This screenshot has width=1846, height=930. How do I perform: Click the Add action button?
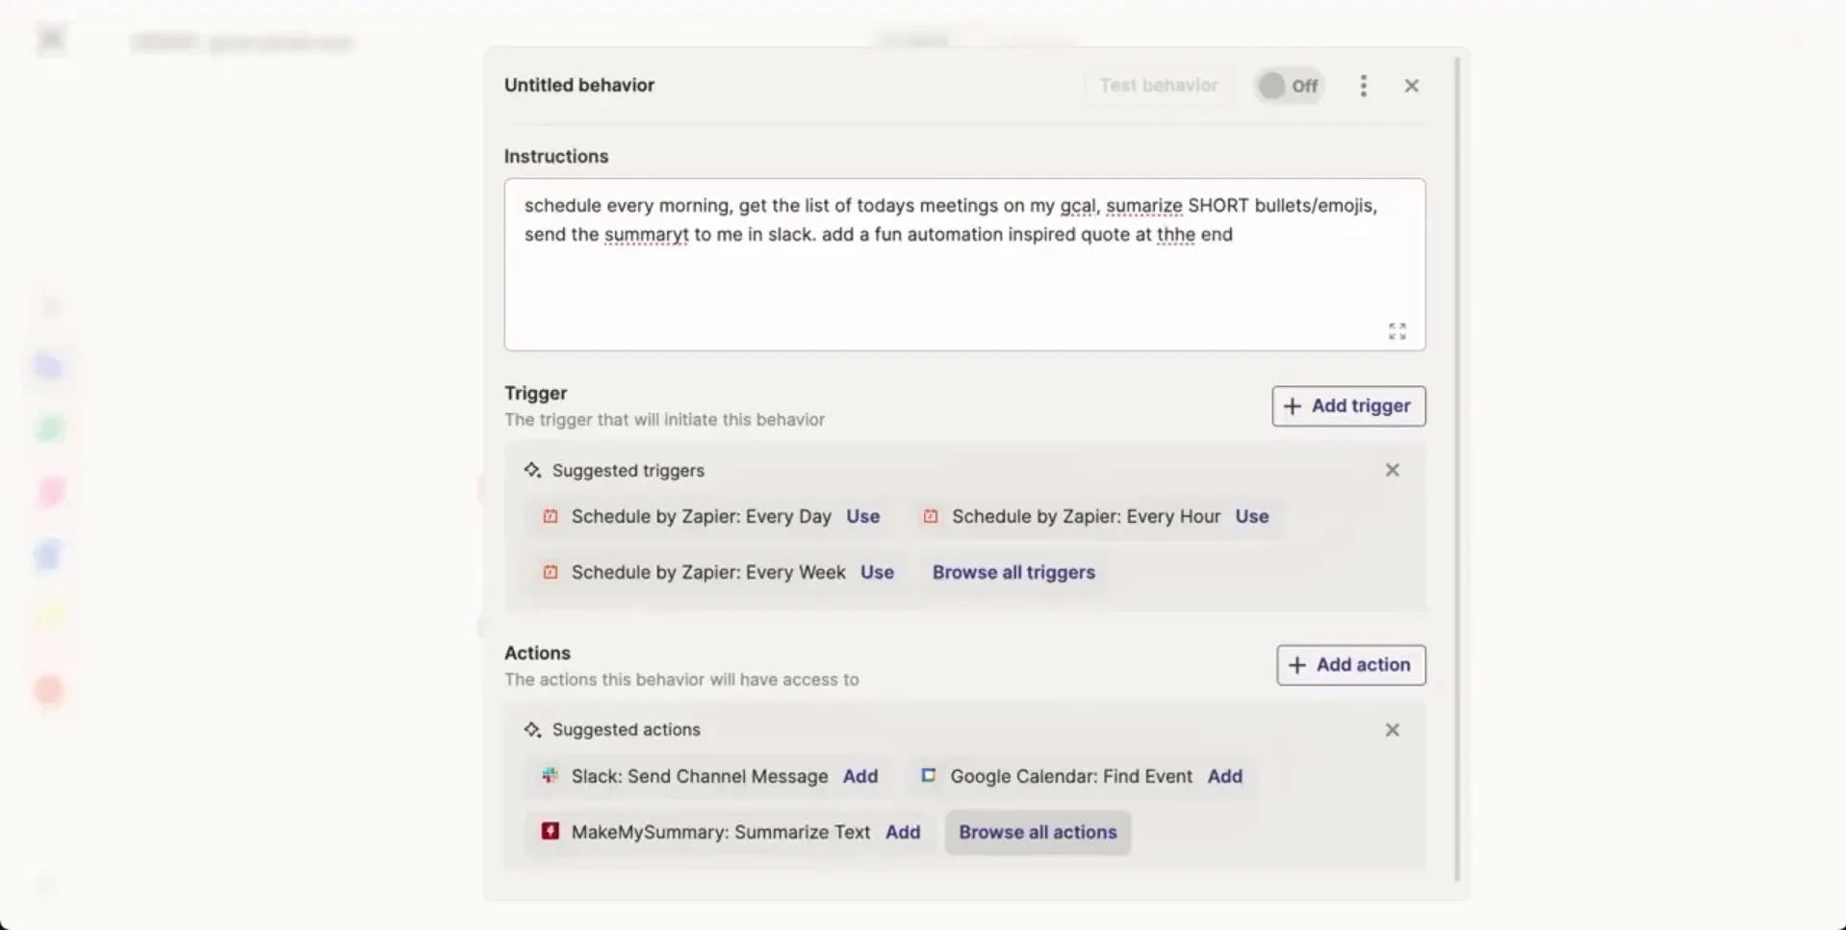1349,664
